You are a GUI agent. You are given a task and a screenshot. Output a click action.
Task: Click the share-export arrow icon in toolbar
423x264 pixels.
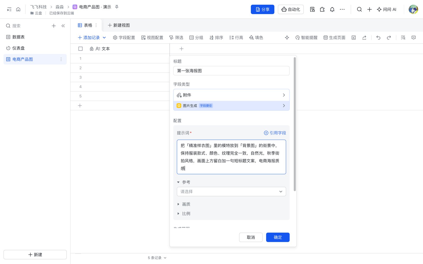pos(364,38)
